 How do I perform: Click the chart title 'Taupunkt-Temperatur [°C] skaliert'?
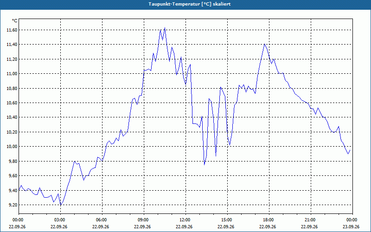point(190,4)
